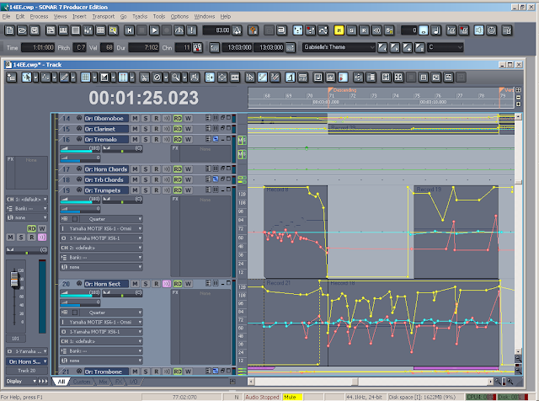Open the Options menu
The height and width of the screenshot is (401, 539).
179,16
